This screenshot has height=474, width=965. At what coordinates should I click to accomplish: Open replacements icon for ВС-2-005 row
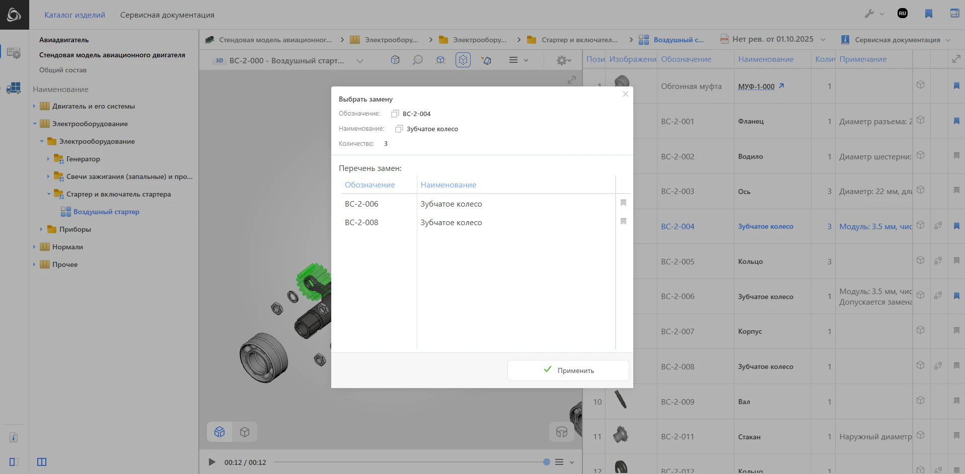pyautogui.click(x=938, y=261)
